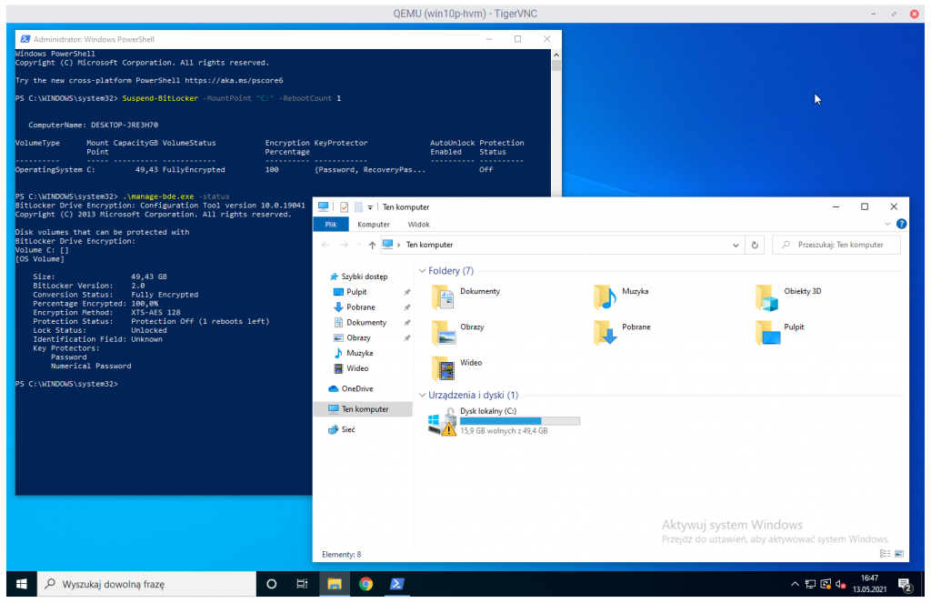Click the Wyszukaj dowolną frazę search box
Viewport: 931px width, 603px height.
(x=146, y=584)
